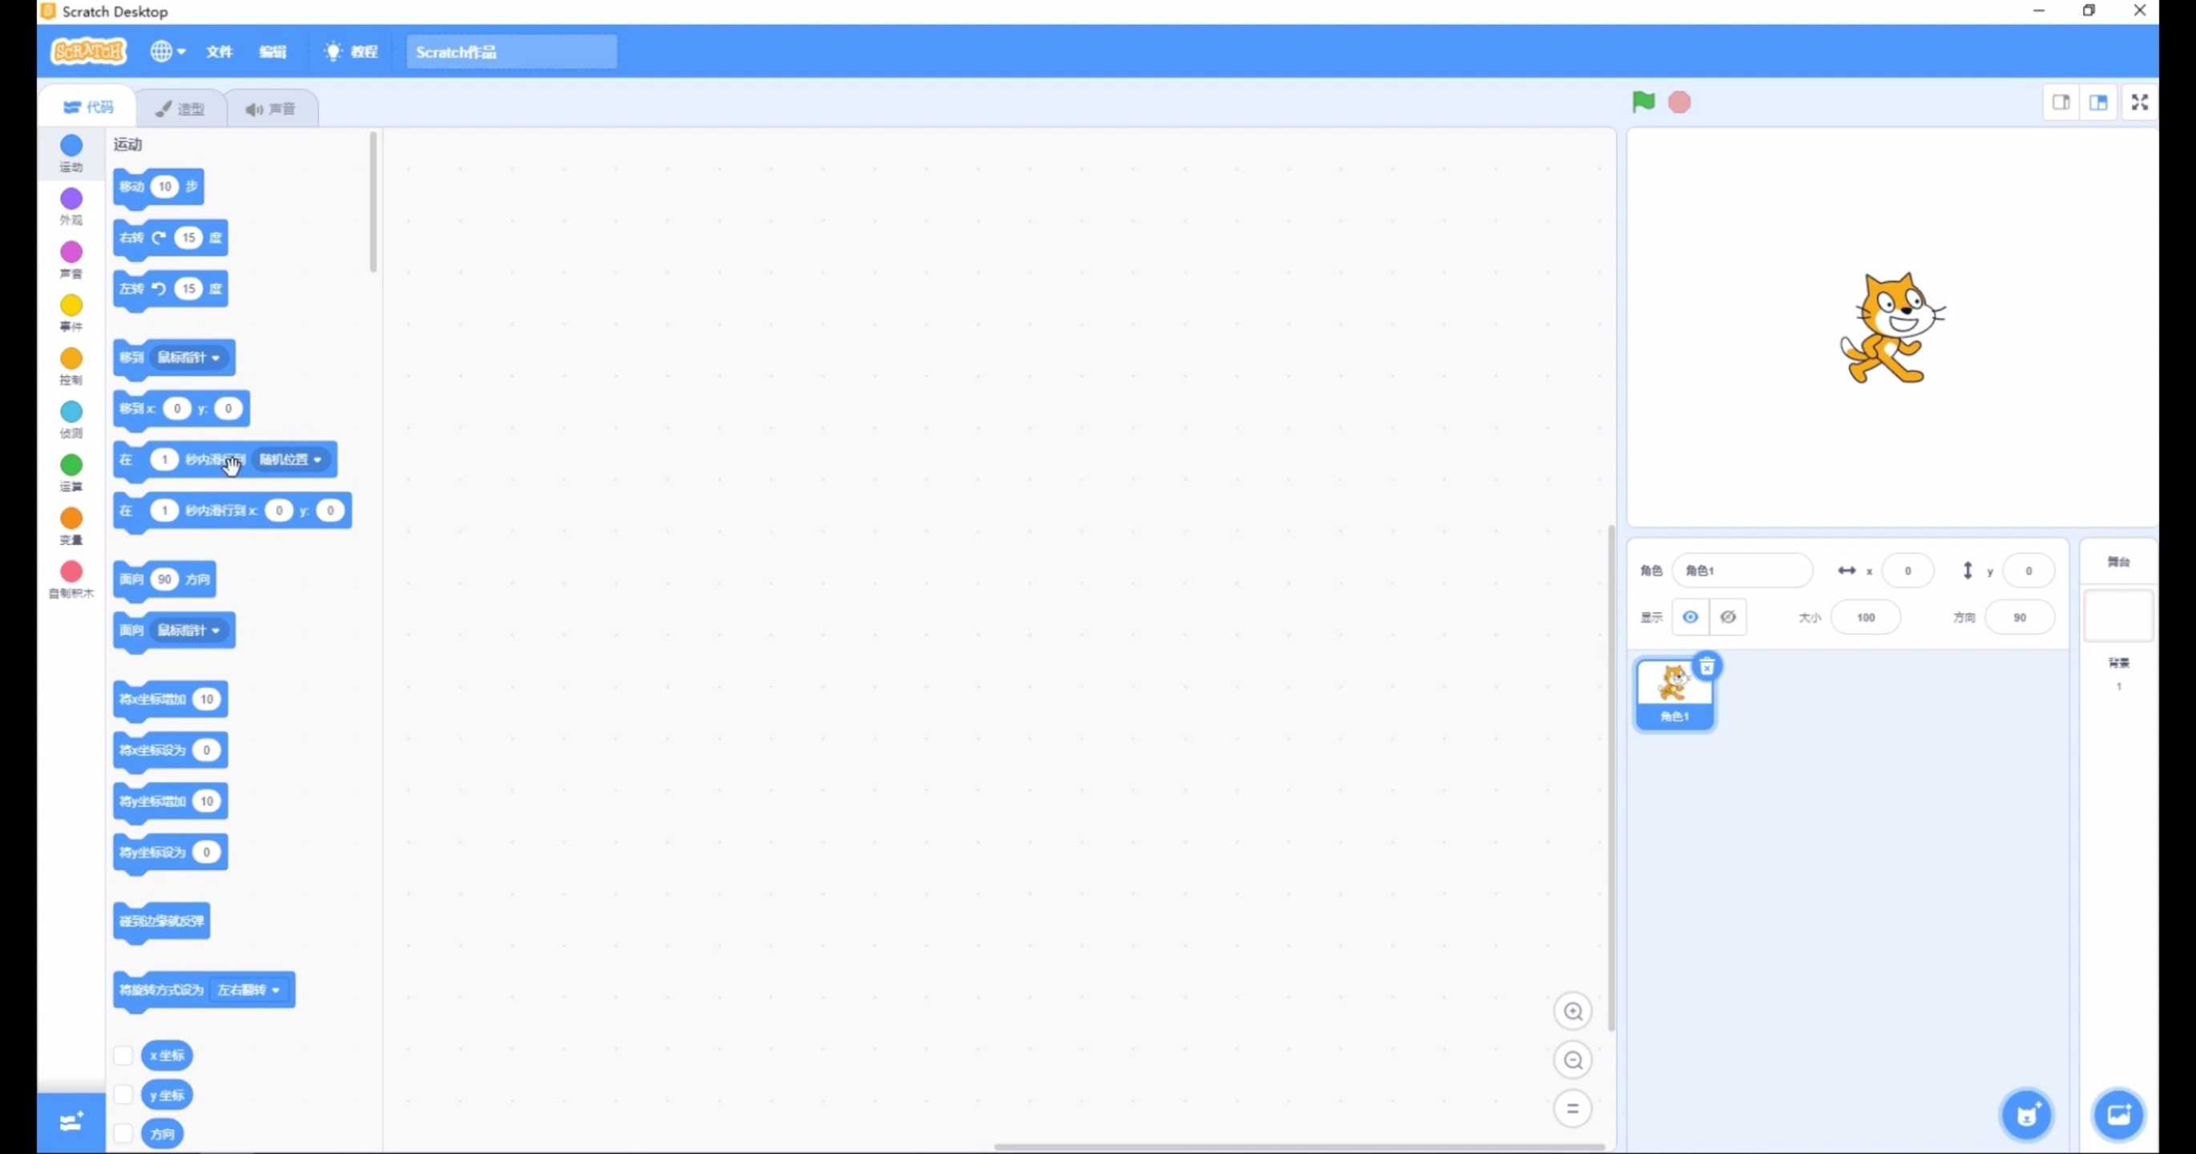Enable the x坐标 reporter checkbox

(123, 1055)
